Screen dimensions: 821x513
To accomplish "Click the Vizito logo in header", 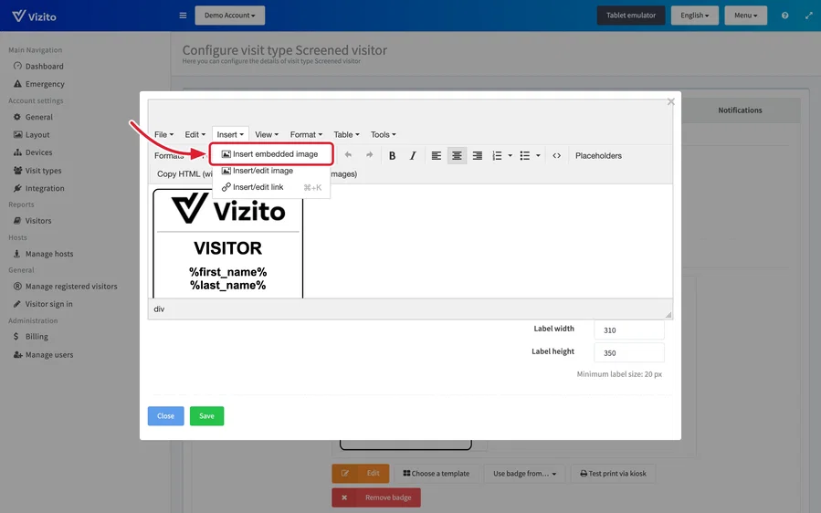I will point(34,16).
